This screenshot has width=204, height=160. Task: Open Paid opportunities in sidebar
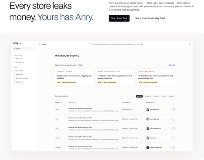(18, 59)
